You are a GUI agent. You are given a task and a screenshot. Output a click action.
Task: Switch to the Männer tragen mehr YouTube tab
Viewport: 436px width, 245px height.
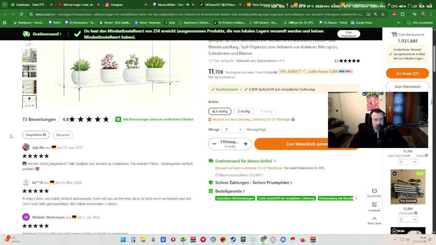[x=79, y=5]
